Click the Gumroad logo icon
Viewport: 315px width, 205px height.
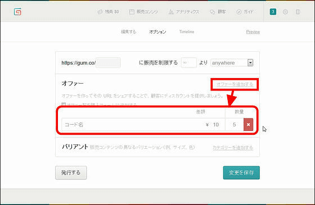17,12
